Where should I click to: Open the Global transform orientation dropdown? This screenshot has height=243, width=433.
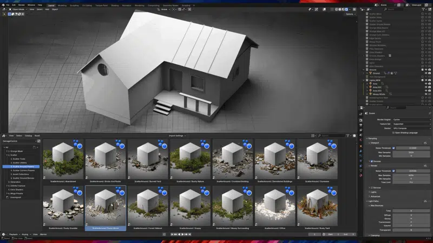164,9
